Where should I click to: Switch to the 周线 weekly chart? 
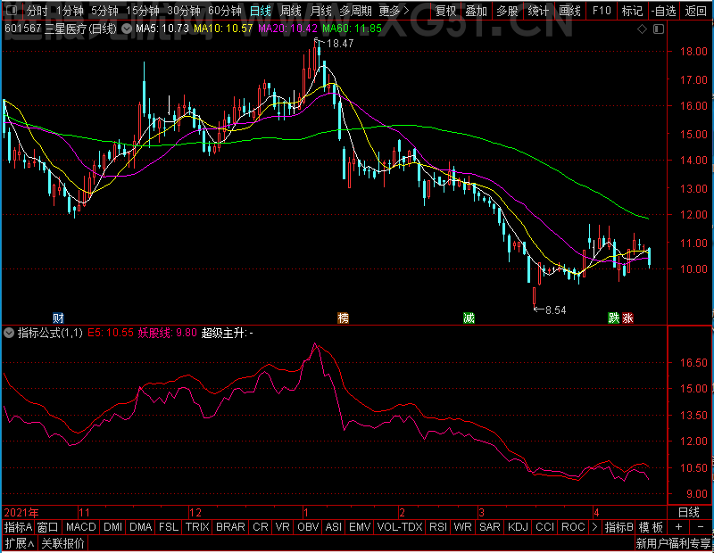point(291,11)
